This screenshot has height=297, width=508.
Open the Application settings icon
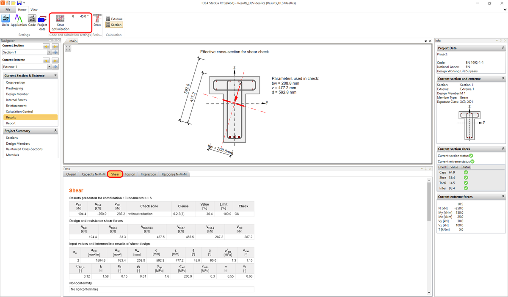pyautogui.click(x=19, y=19)
